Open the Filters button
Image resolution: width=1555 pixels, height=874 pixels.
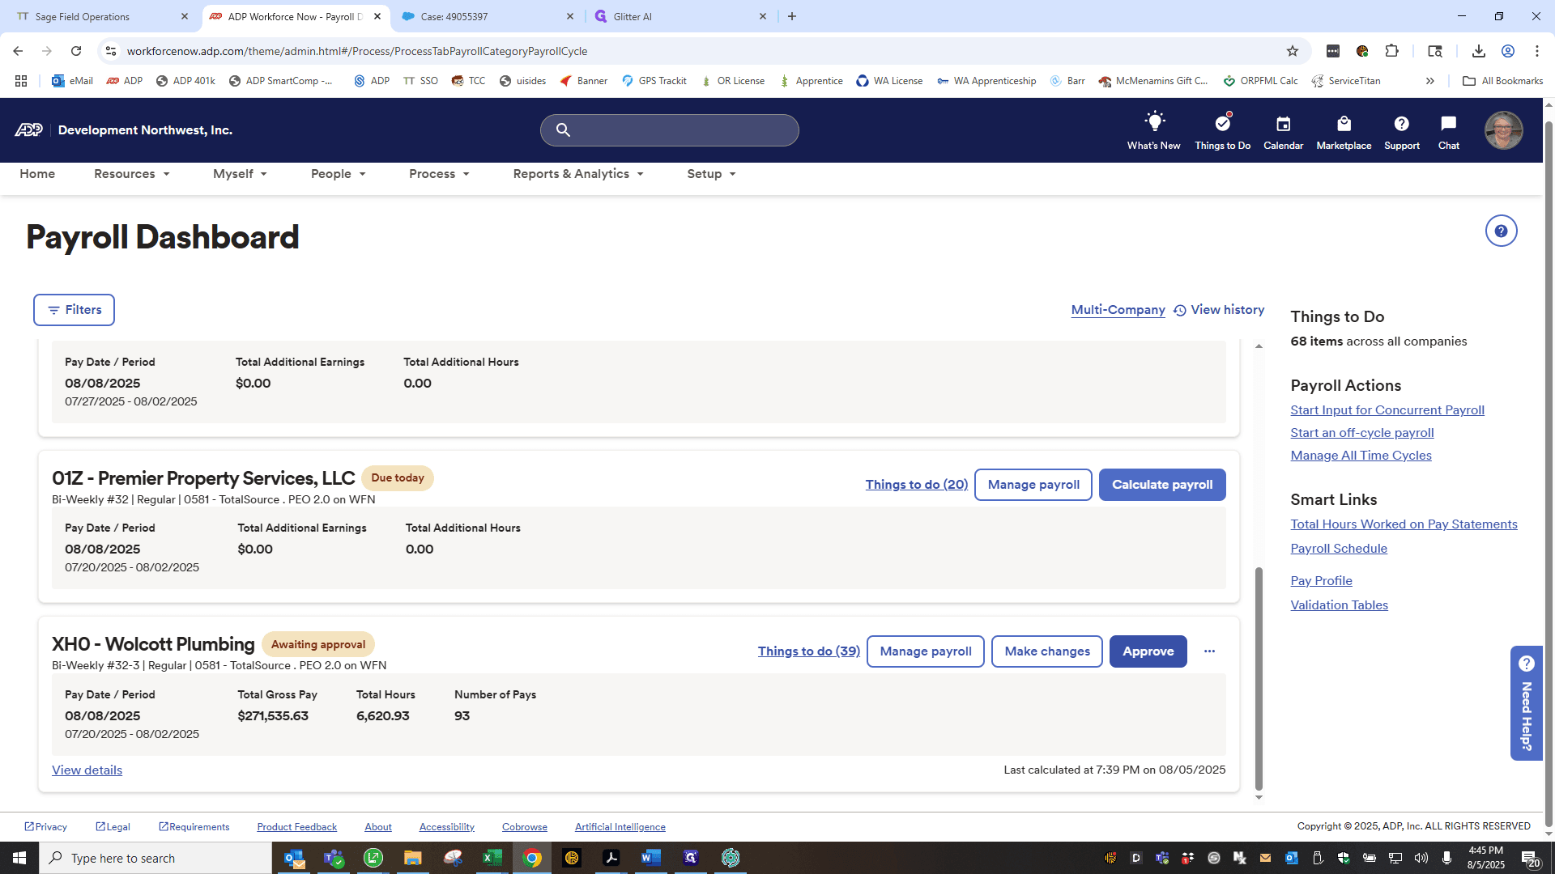pos(74,310)
